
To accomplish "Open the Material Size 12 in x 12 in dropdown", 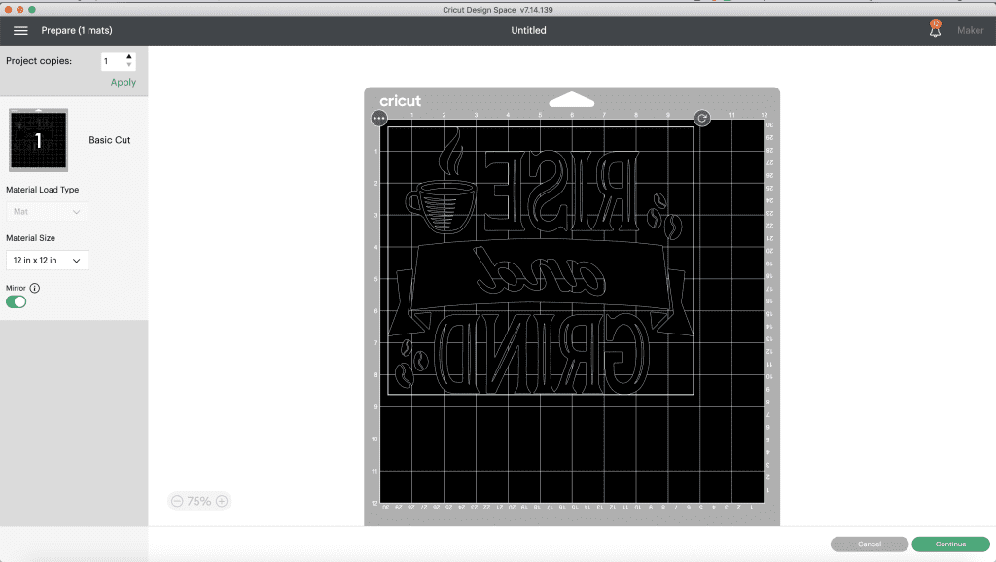I will click(47, 261).
